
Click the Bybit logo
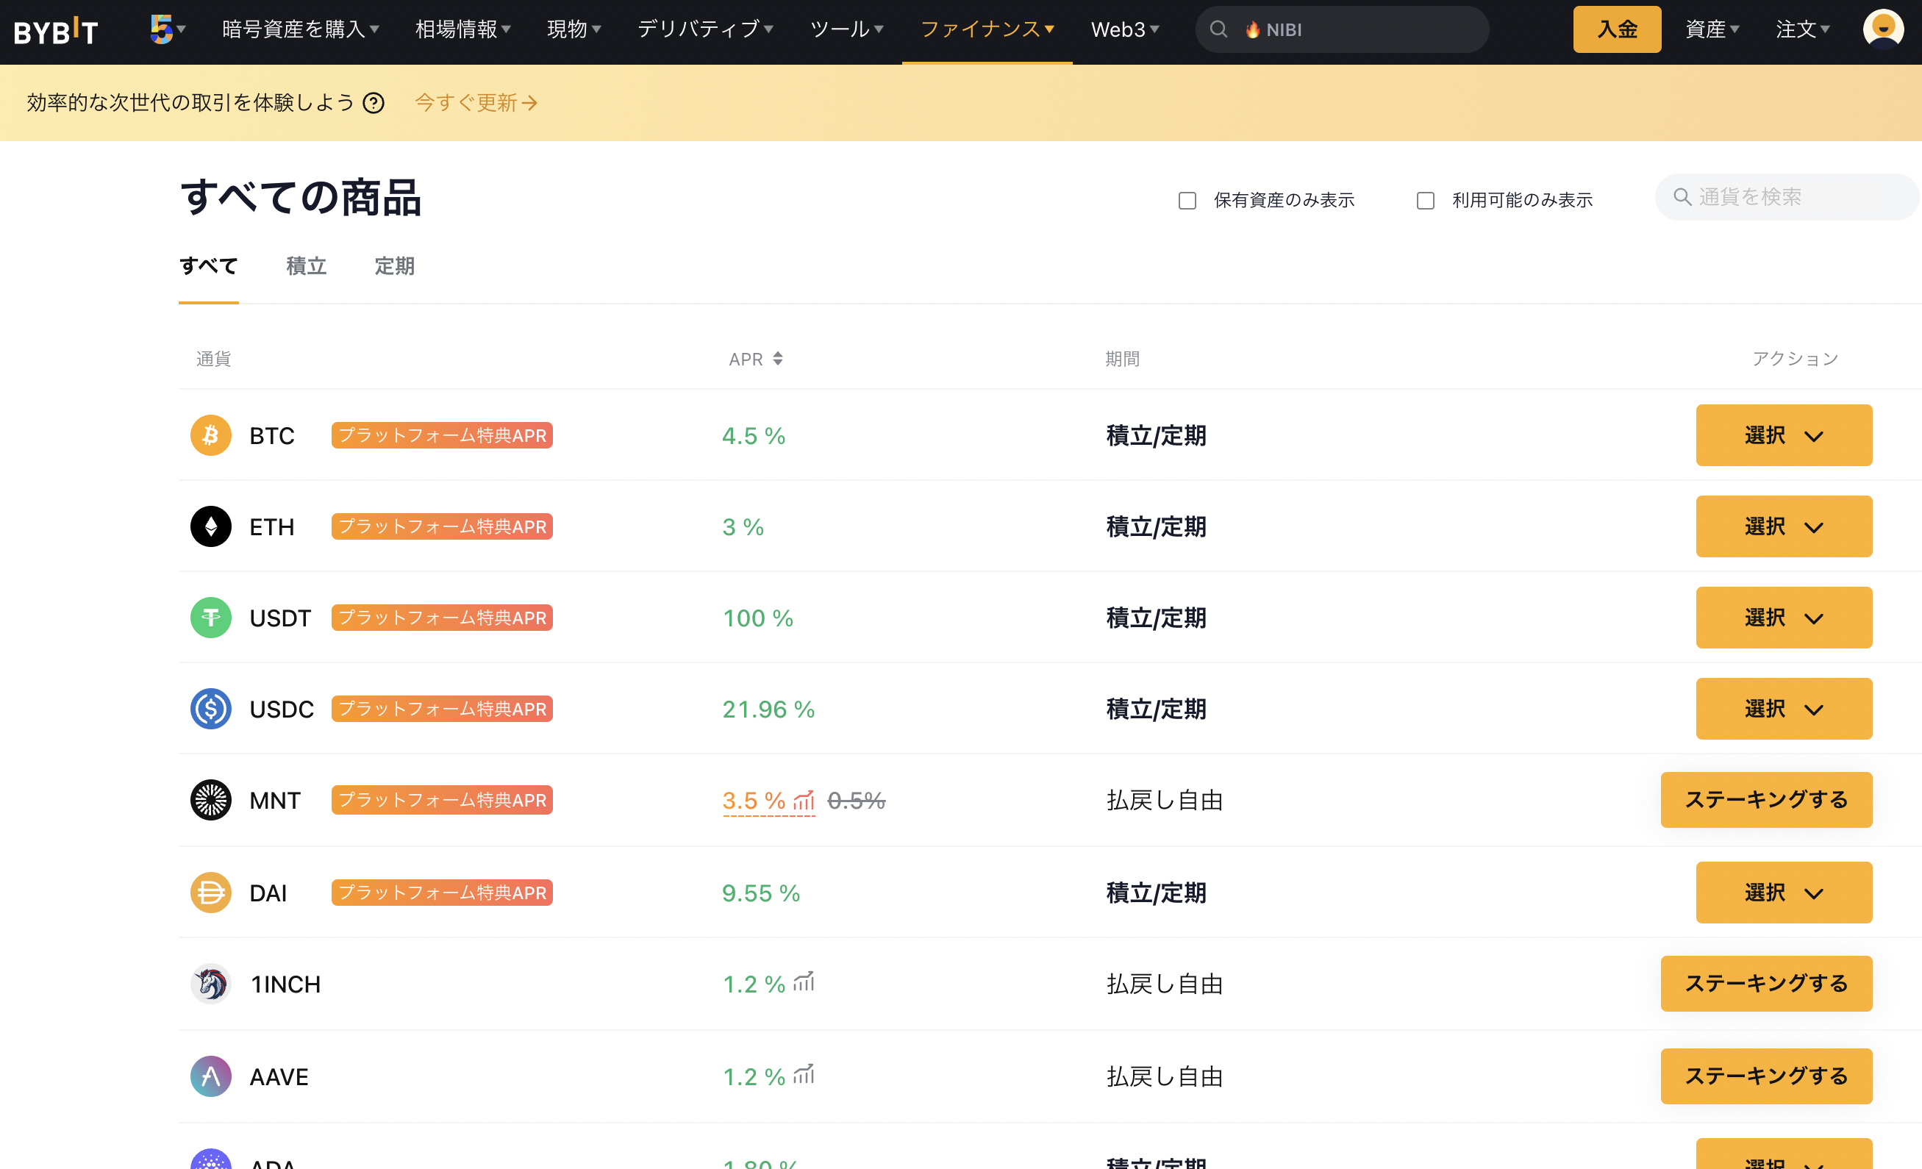tap(55, 31)
